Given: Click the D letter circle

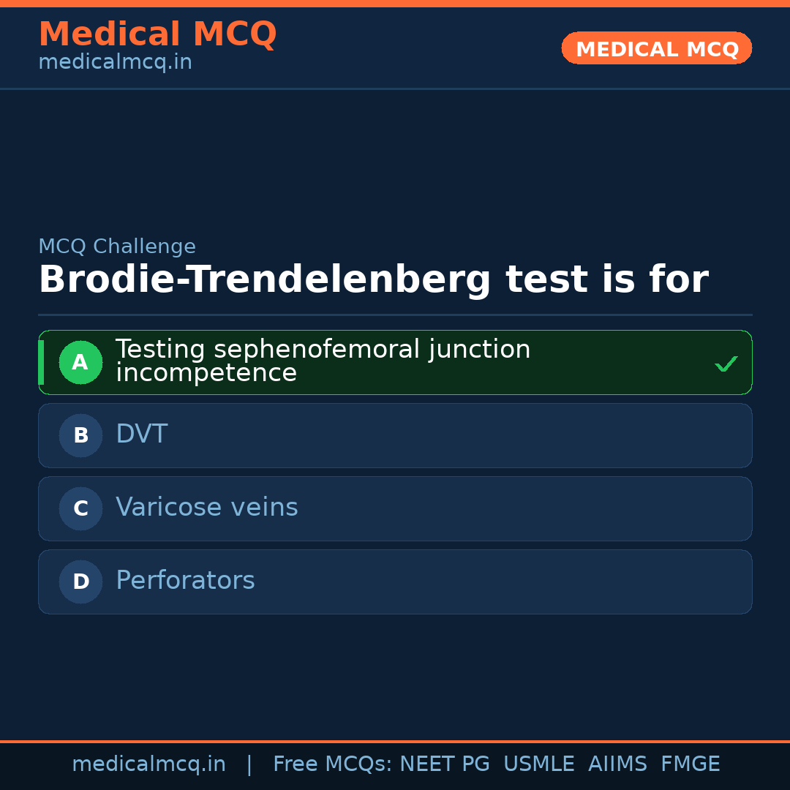Looking at the screenshot, I should [x=80, y=582].
